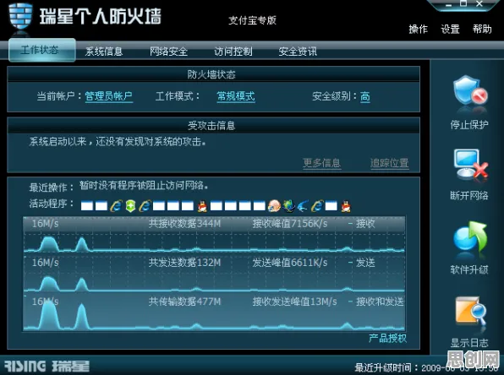Screen dimensions: 504x375
Task: Select the last QQ penguin icon in active programs
Action: coord(346,206)
